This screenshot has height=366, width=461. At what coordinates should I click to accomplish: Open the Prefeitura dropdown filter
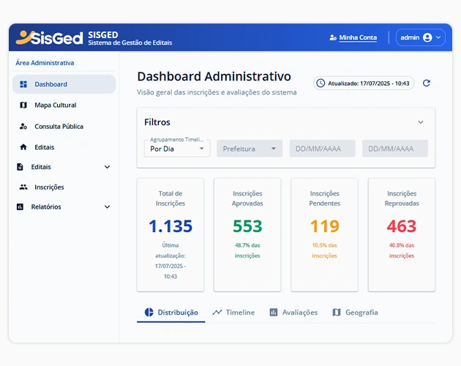point(249,149)
